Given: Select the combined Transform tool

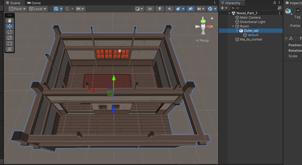Looking at the screenshot, I should pos(9,49).
